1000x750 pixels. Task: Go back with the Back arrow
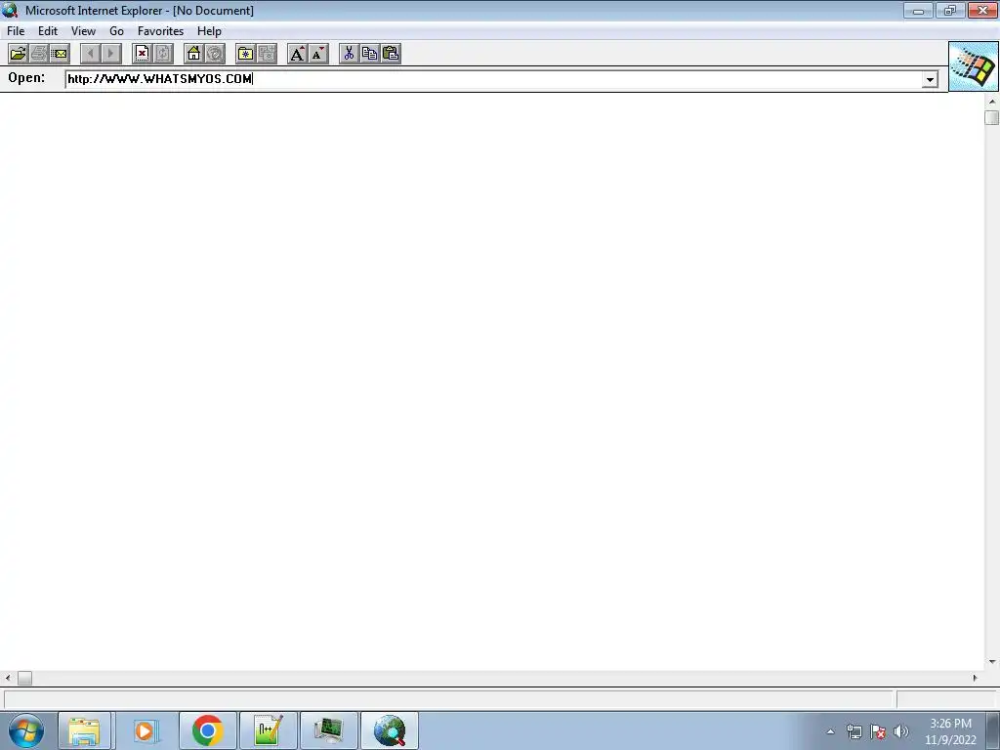(x=91, y=54)
